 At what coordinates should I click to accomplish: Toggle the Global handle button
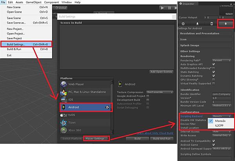tap(61, 8)
